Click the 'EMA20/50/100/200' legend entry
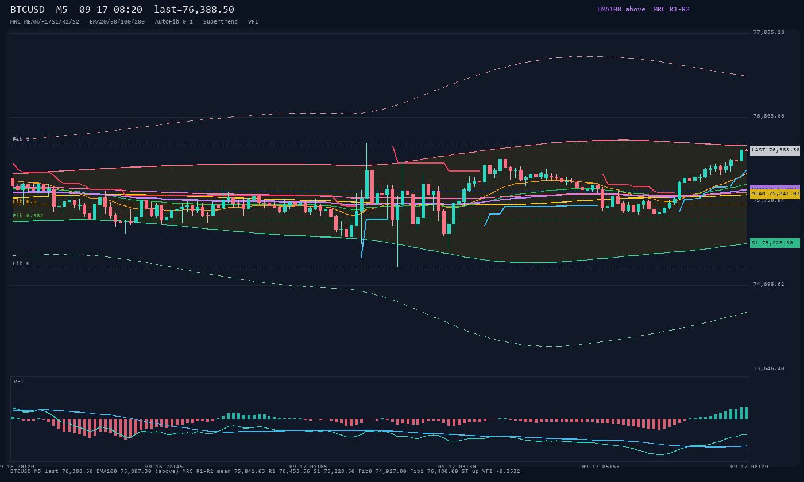The height and width of the screenshot is (482, 804). 117,21
